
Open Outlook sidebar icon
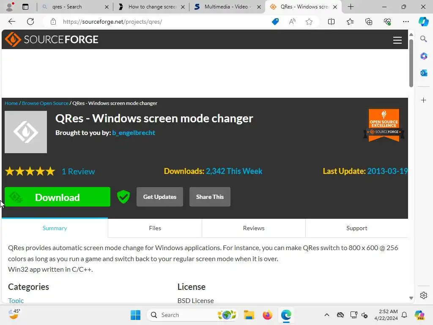[424, 73]
